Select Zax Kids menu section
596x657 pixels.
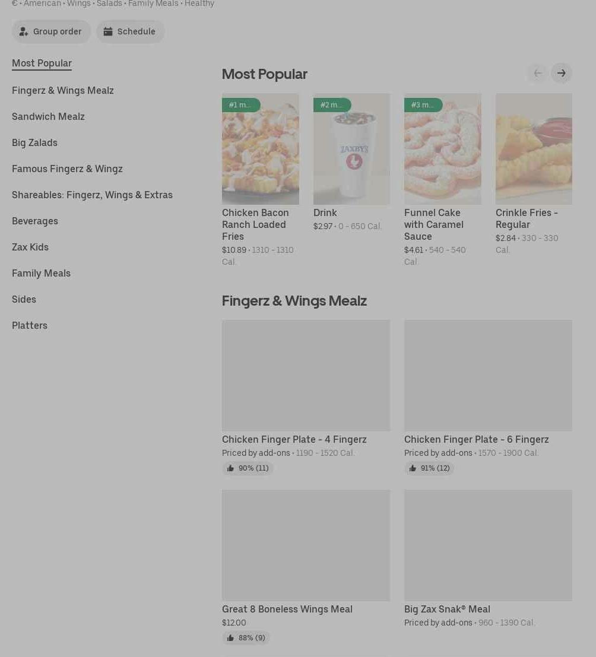(x=30, y=247)
